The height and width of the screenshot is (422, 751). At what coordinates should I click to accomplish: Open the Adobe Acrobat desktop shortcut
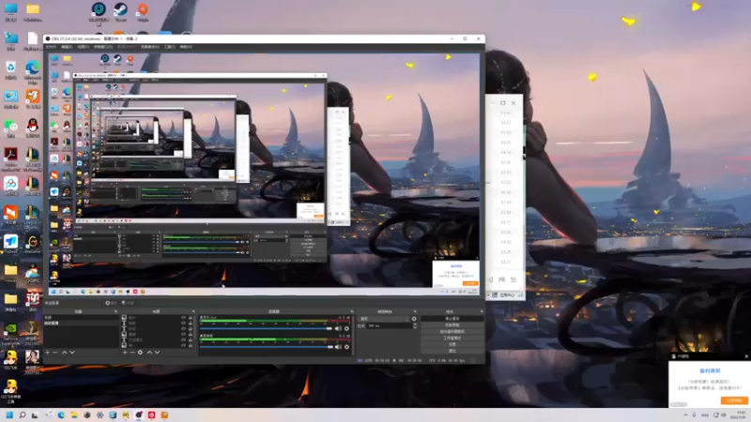[10, 158]
